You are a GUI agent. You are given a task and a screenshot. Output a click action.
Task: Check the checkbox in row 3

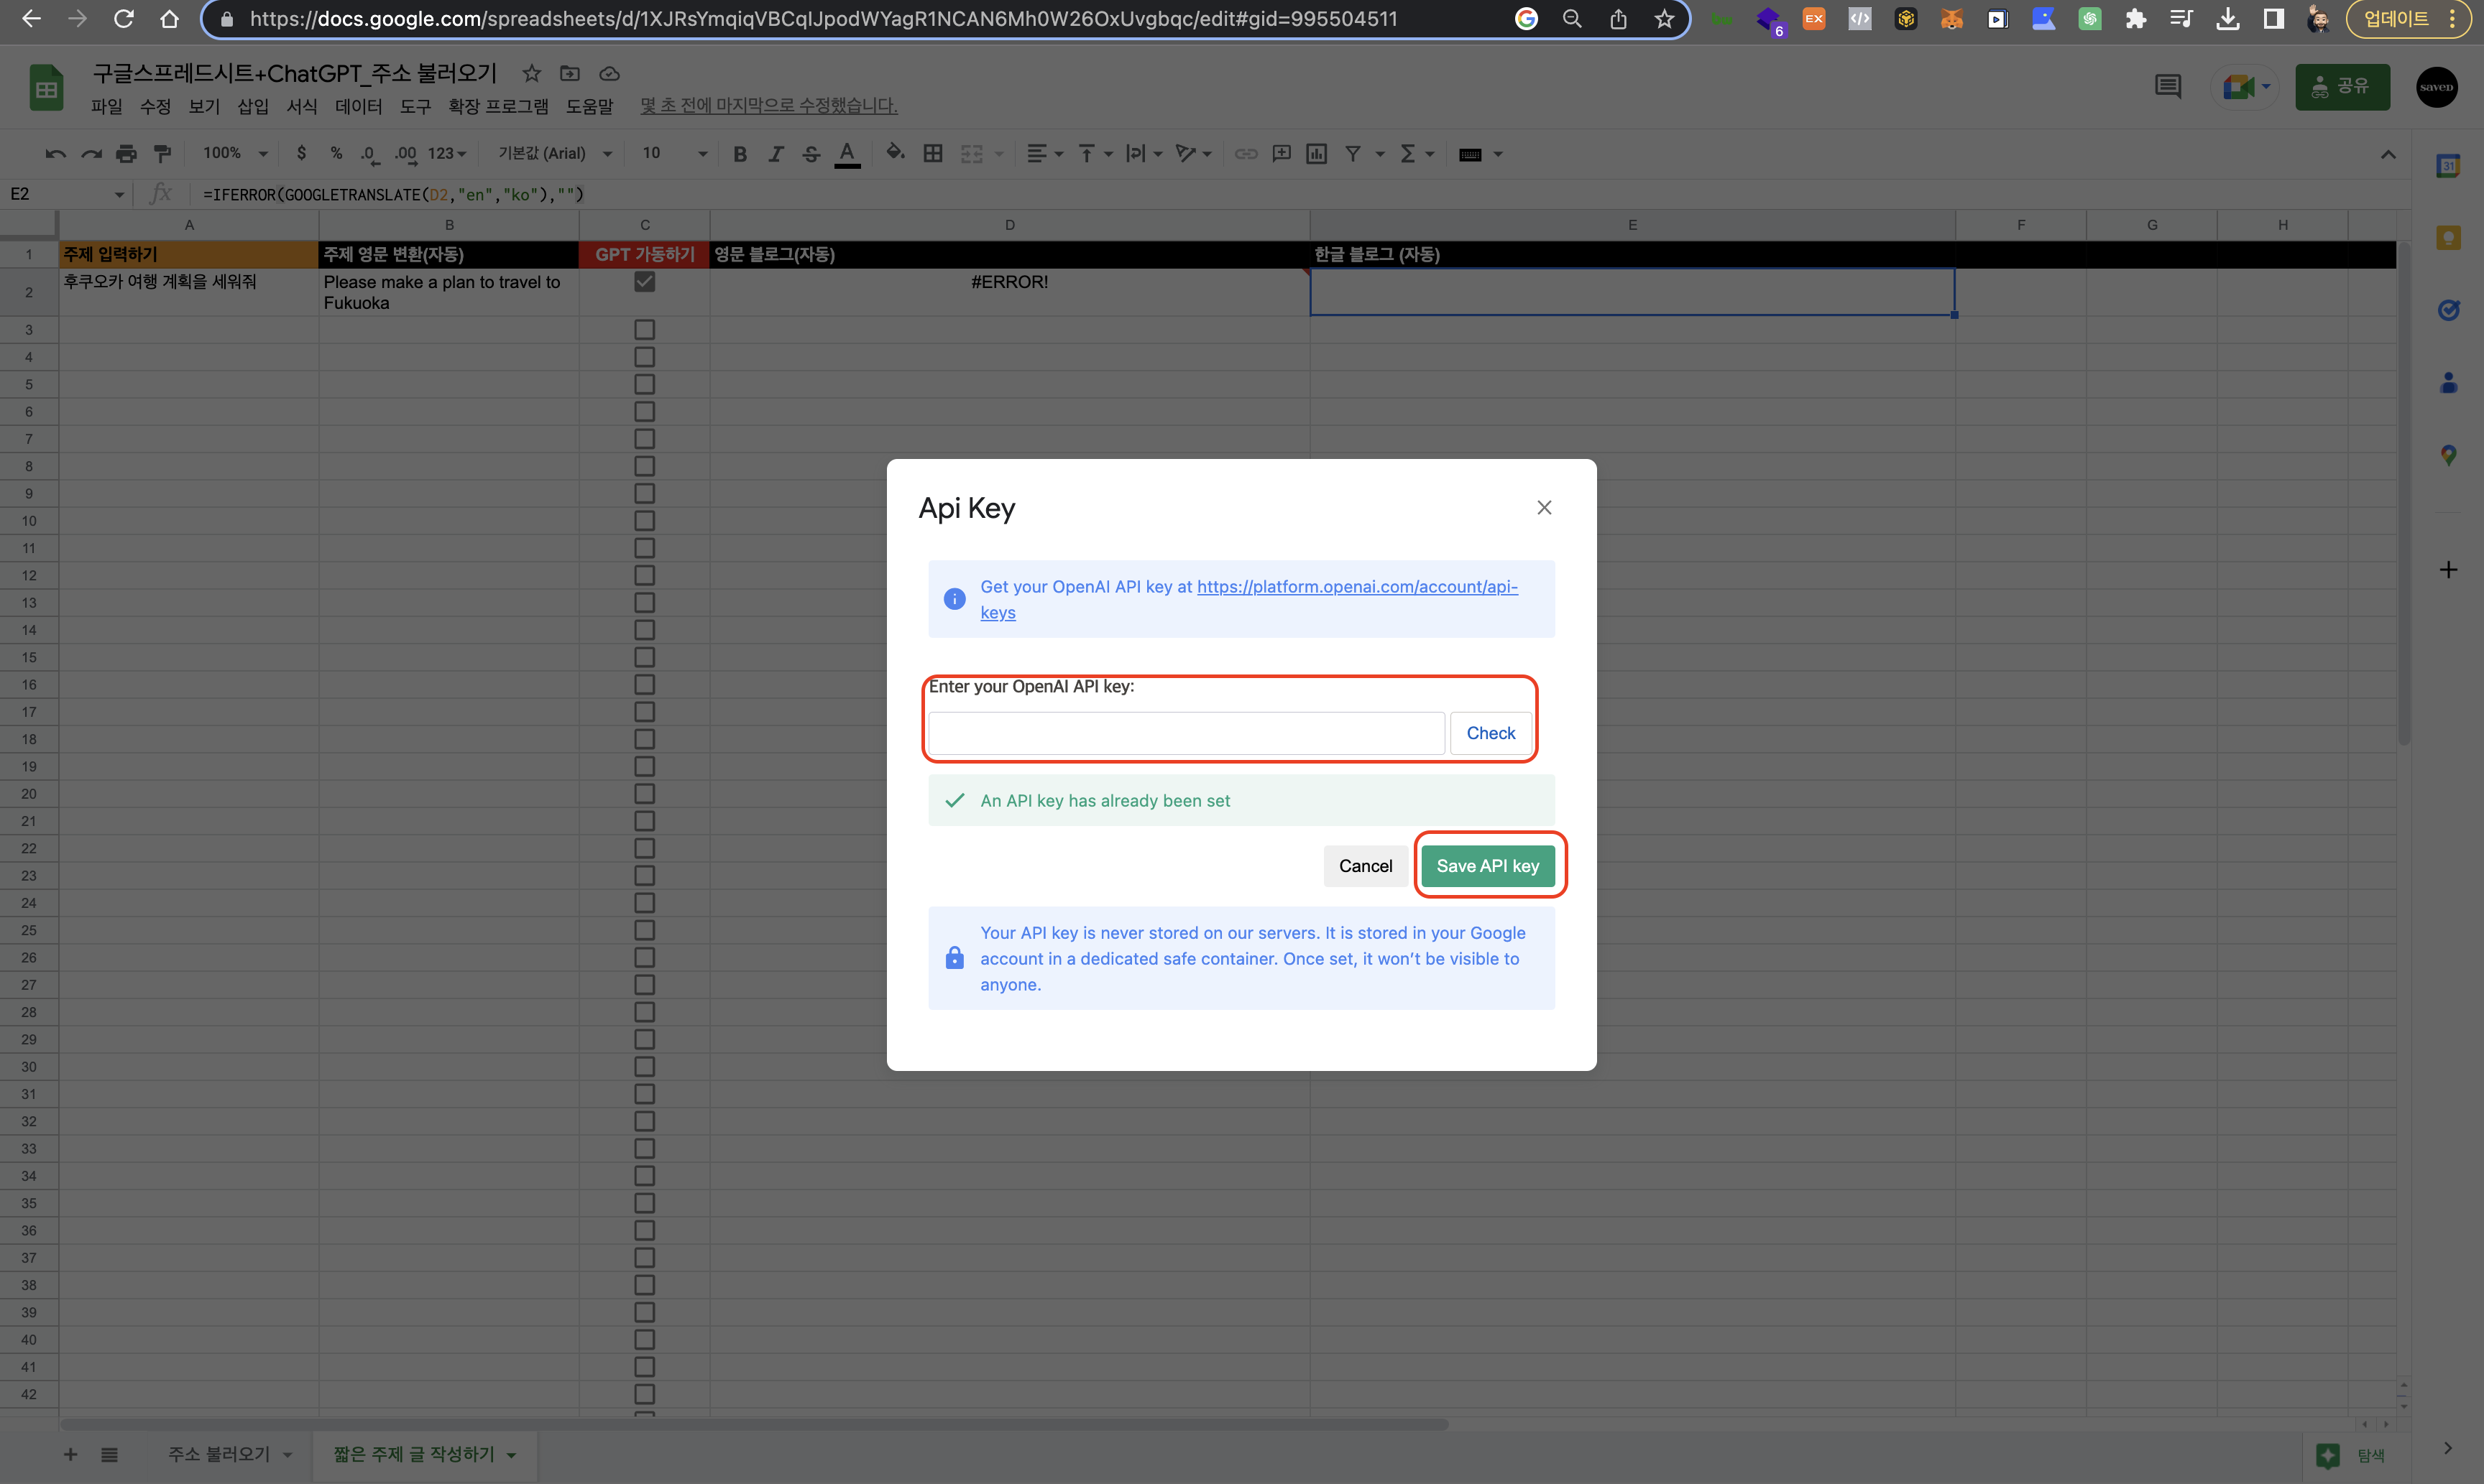point(644,330)
